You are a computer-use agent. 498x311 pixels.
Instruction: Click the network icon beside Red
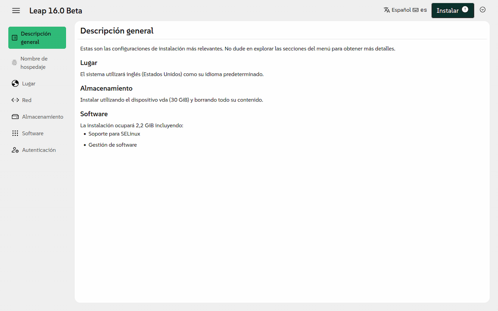[x=15, y=100]
